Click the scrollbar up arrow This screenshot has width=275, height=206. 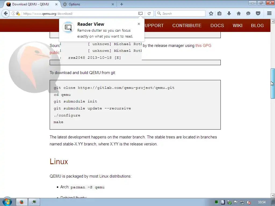(x=273, y=21)
